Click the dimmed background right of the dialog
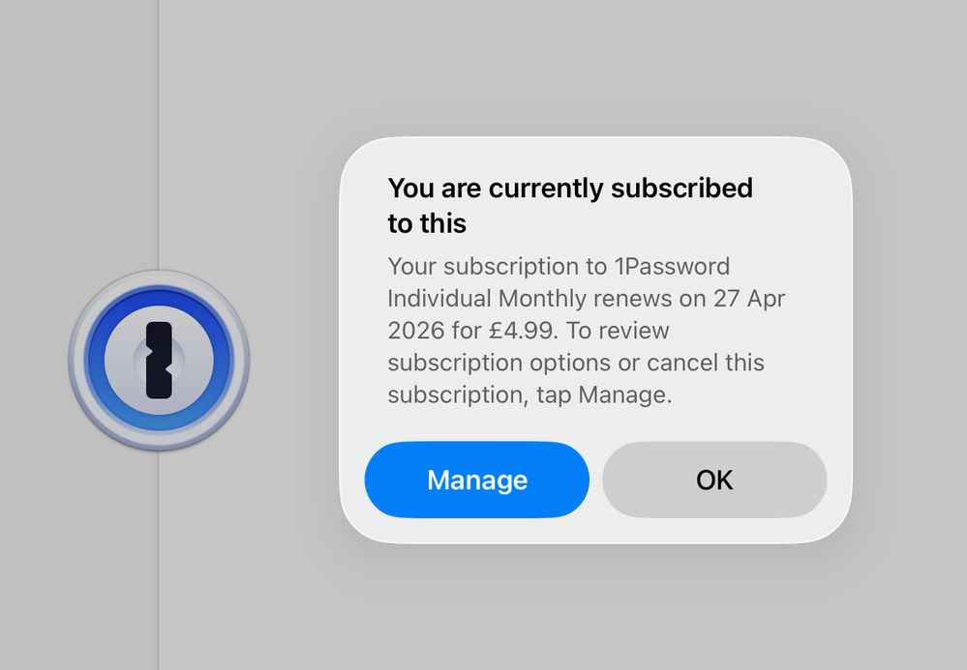Screen dimensions: 967x670 point(910,338)
